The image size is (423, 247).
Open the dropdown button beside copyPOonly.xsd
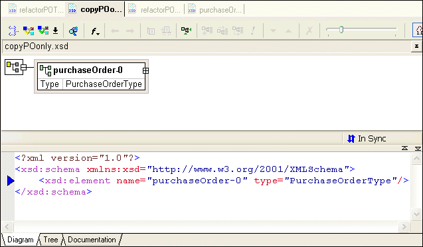point(416,46)
